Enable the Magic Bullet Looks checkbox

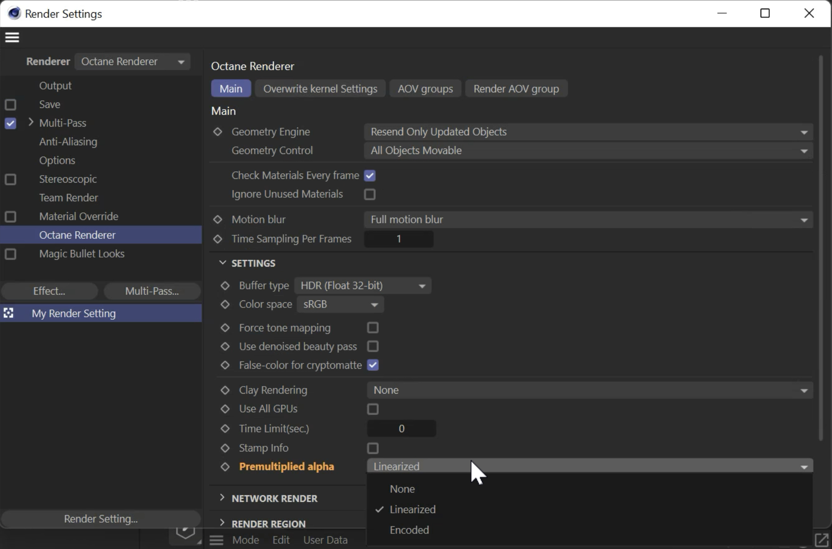[x=10, y=254]
